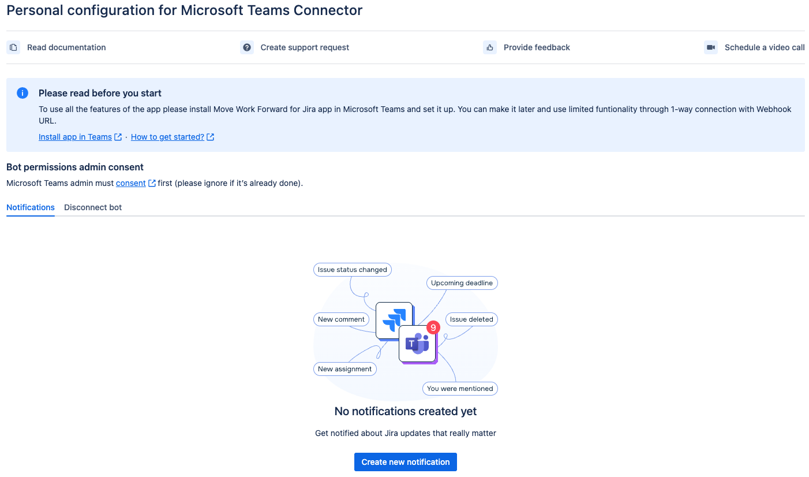The image size is (809, 477).
Task: Click the You were mentioned label
Action: pos(460,389)
